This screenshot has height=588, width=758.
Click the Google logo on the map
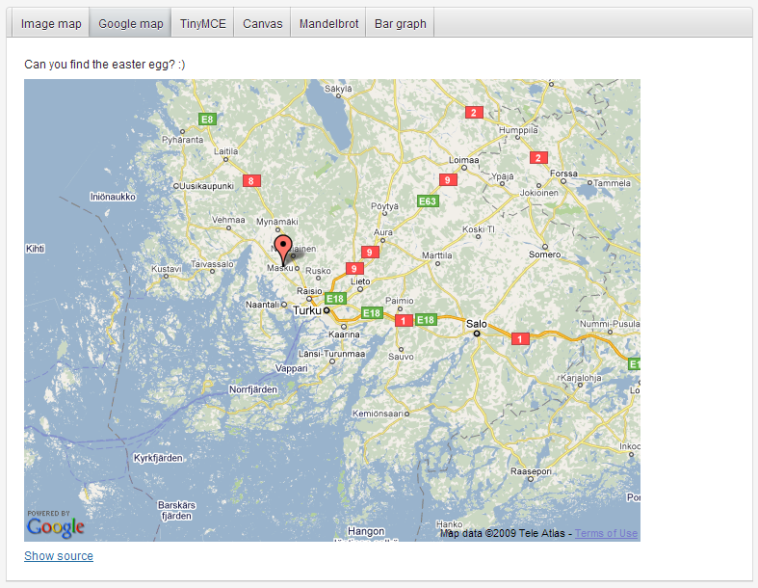tap(56, 526)
